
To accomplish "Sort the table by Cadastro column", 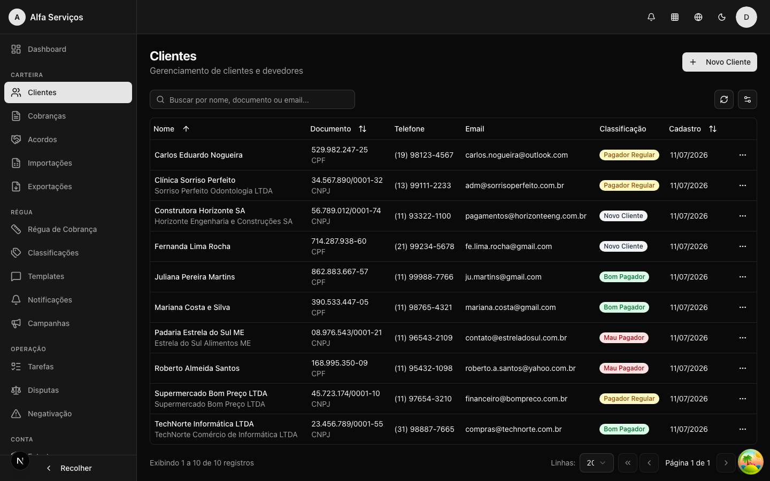I will 692,129.
